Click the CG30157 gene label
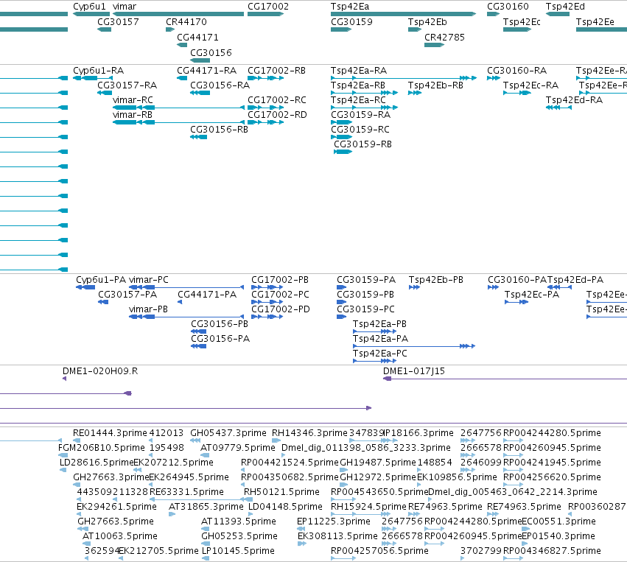 coord(118,21)
